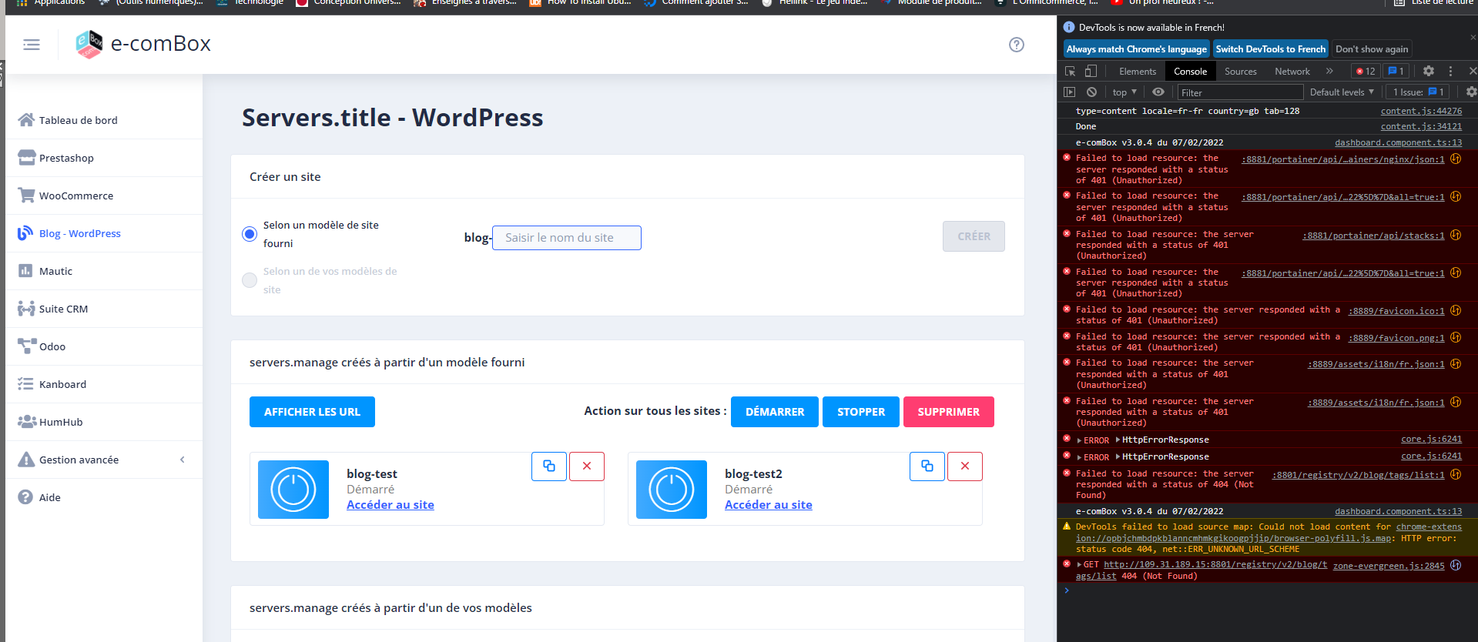Image resolution: width=1478 pixels, height=642 pixels.
Task: Click the HumHub users icon
Action: 27,421
